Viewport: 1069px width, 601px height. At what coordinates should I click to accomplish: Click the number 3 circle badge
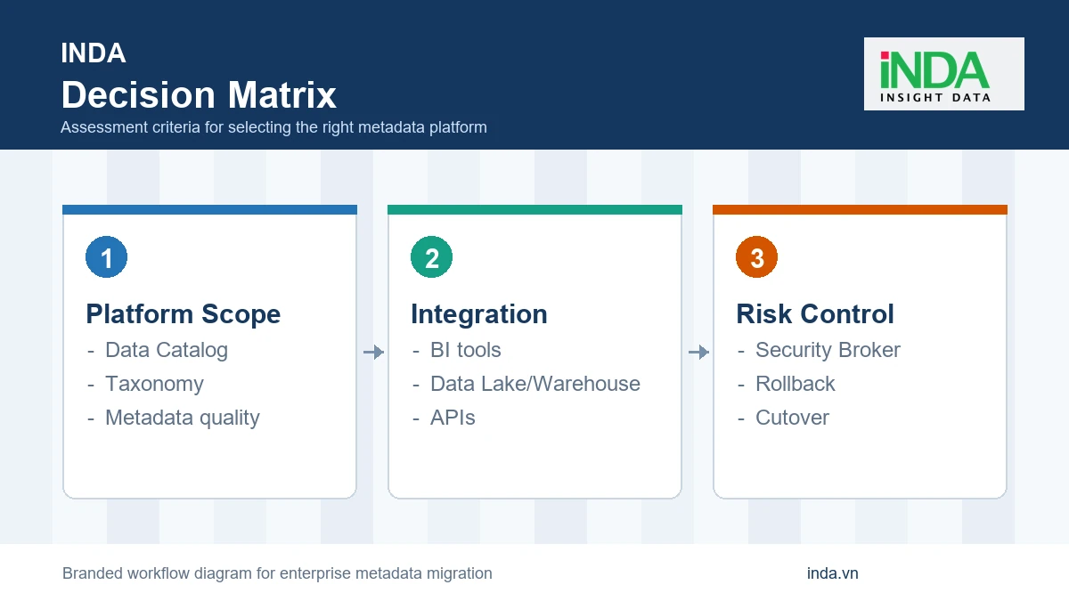(x=757, y=258)
